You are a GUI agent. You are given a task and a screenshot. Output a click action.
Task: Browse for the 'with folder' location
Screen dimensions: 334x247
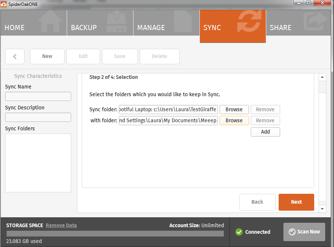coord(234,120)
